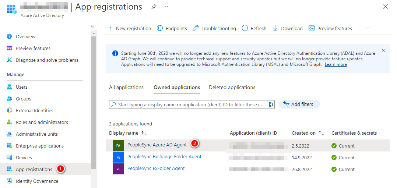Click the Devices monitor icon
397x188 pixels.
9,157
